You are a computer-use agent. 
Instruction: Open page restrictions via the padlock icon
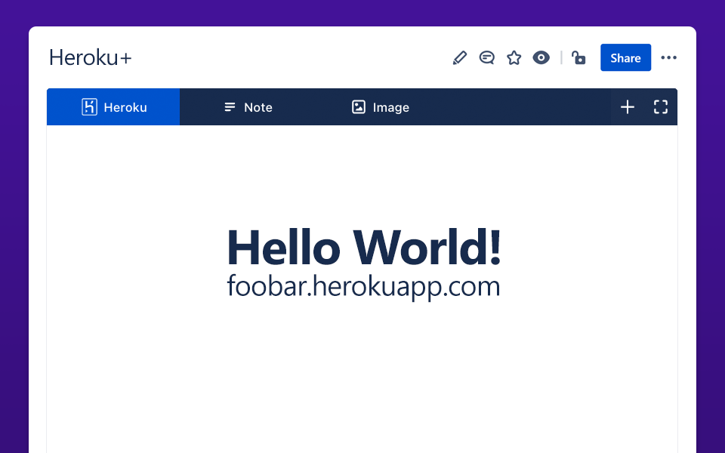578,58
